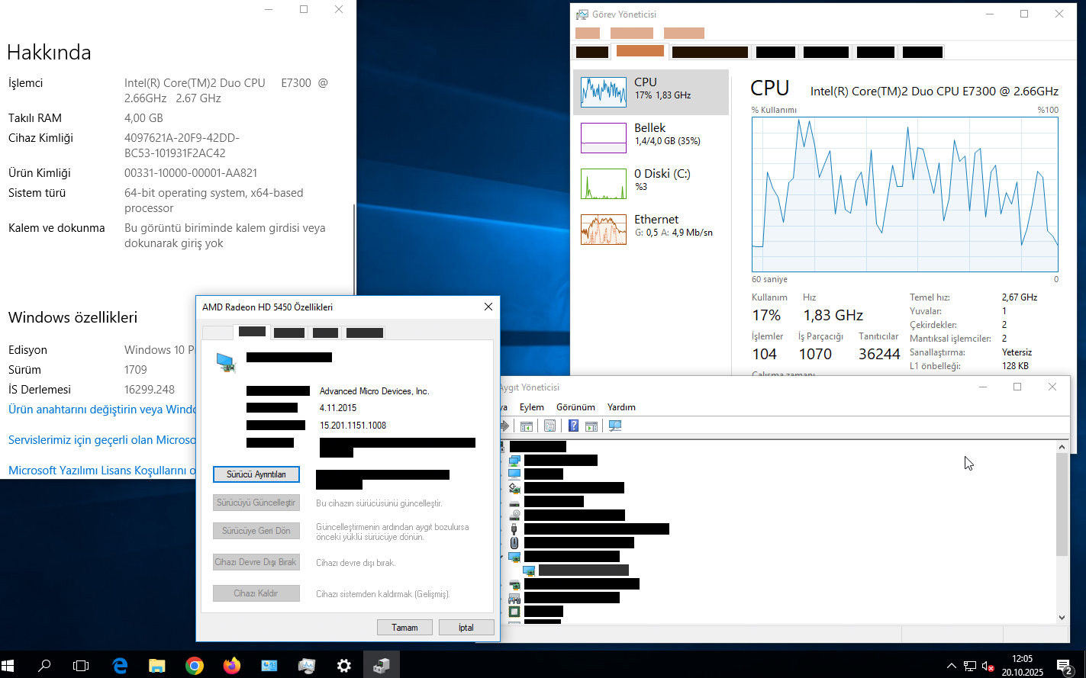Click the Sürücüyü Güncelleştir button
Viewport: 1086px width, 678px height.
[x=256, y=503]
